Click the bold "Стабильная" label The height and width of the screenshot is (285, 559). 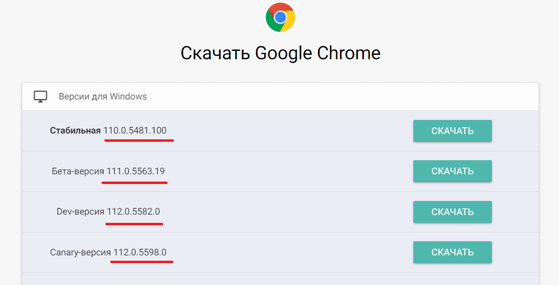coord(75,131)
